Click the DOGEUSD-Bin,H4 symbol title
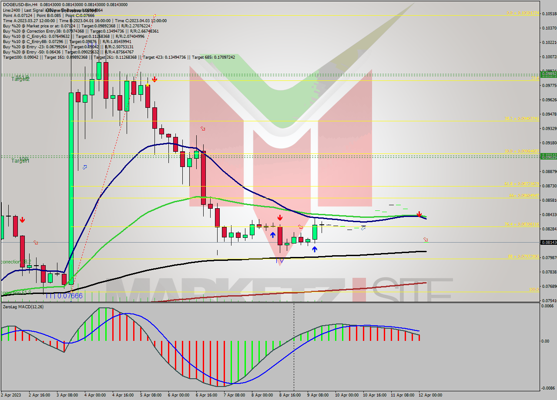The width and height of the screenshot is (557, 400). [x=20, y=4]
